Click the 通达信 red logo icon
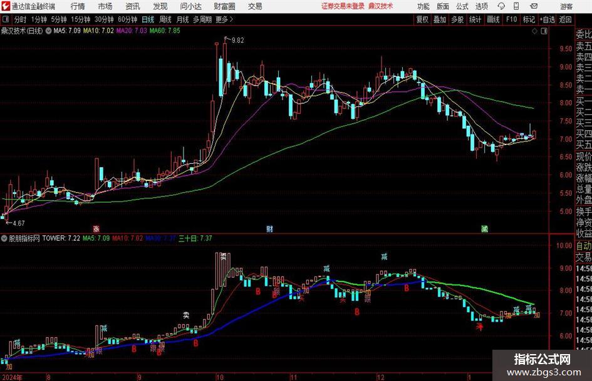This screenshot has width=592, height=381. pyautogui.click(x=6, y=6)
